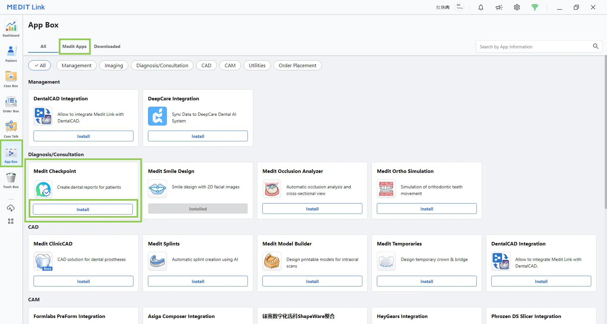This screenshot has height=324, width=607.
Task: Filter apps by Diagnosis/Consultation
Action: click(162, 65)
